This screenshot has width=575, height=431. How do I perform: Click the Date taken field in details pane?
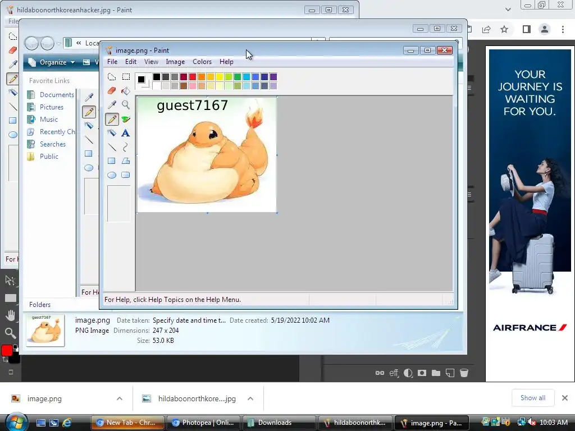tap(189, 320)
